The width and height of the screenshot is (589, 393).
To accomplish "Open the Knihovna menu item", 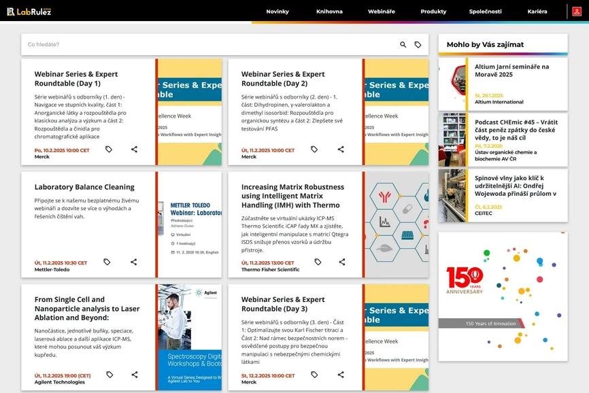I will pyautogui.click(x=329, y=12).
